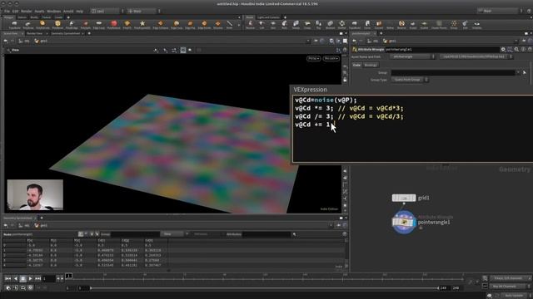Open the Persp viewport dropdown
Screen dimensions: 533x299
click(x=313, y=59)
